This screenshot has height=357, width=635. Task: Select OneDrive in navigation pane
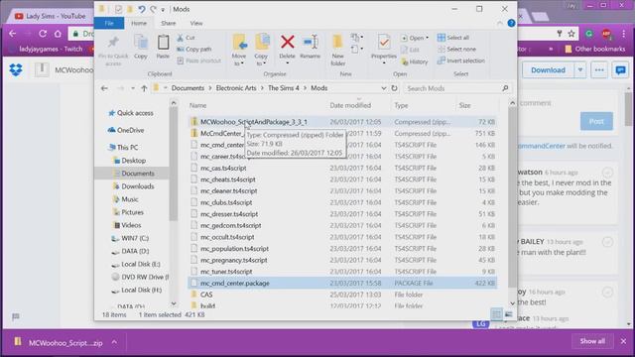(130, 130)
